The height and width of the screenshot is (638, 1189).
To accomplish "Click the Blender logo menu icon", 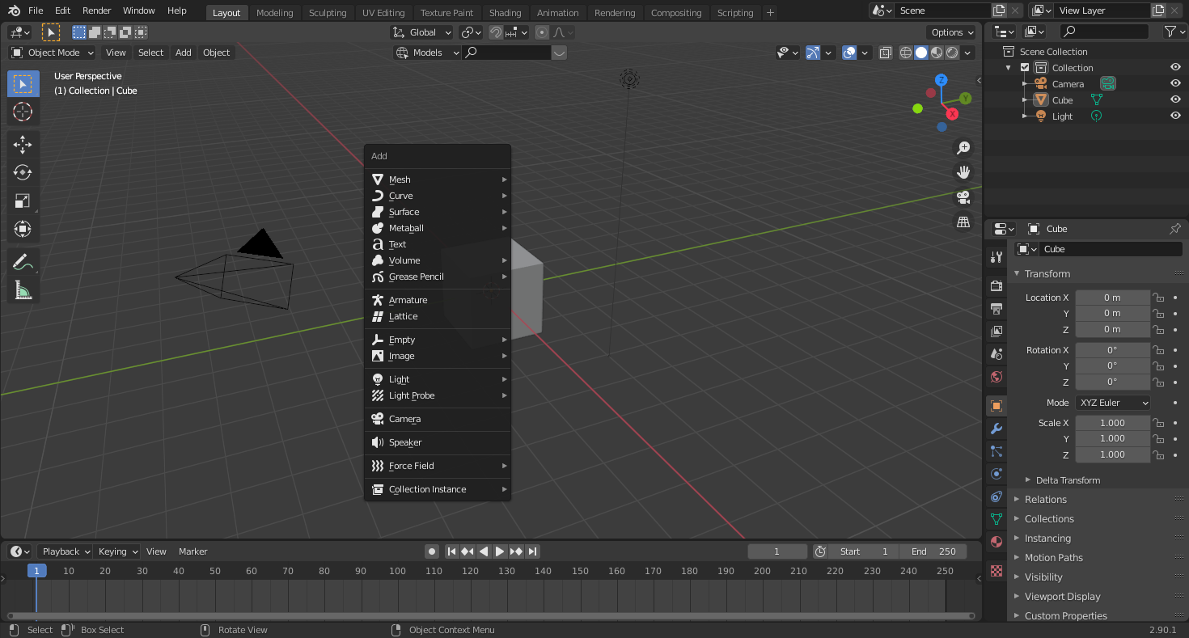I will (14, 11).
